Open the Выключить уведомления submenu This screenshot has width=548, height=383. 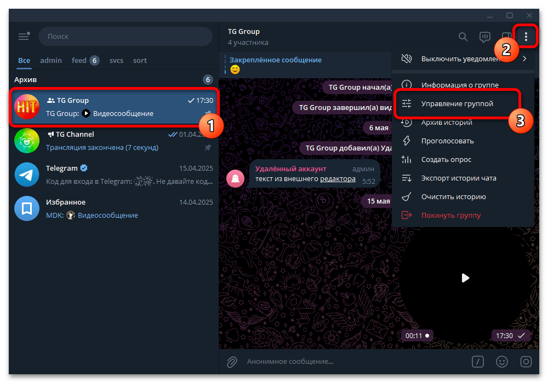463,59
